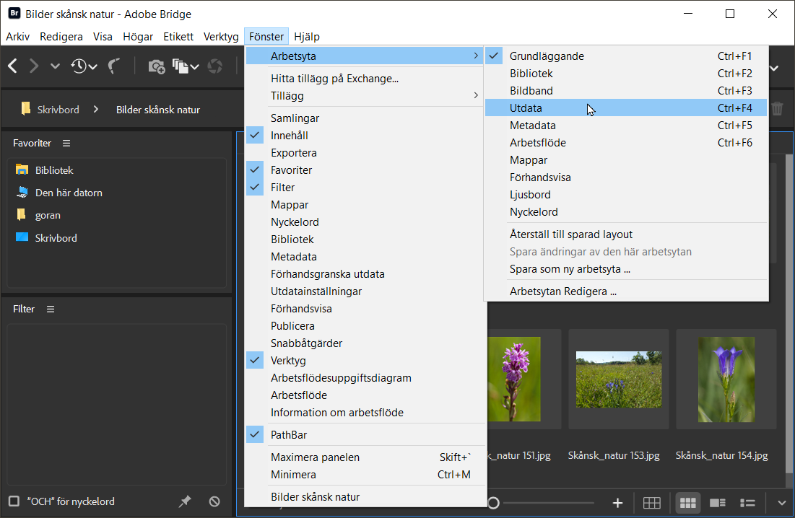Screen dimensions: 795x518
Task: Toggle the "OCH" för nyckelord checkbox
Action: [x=14, y=501]
